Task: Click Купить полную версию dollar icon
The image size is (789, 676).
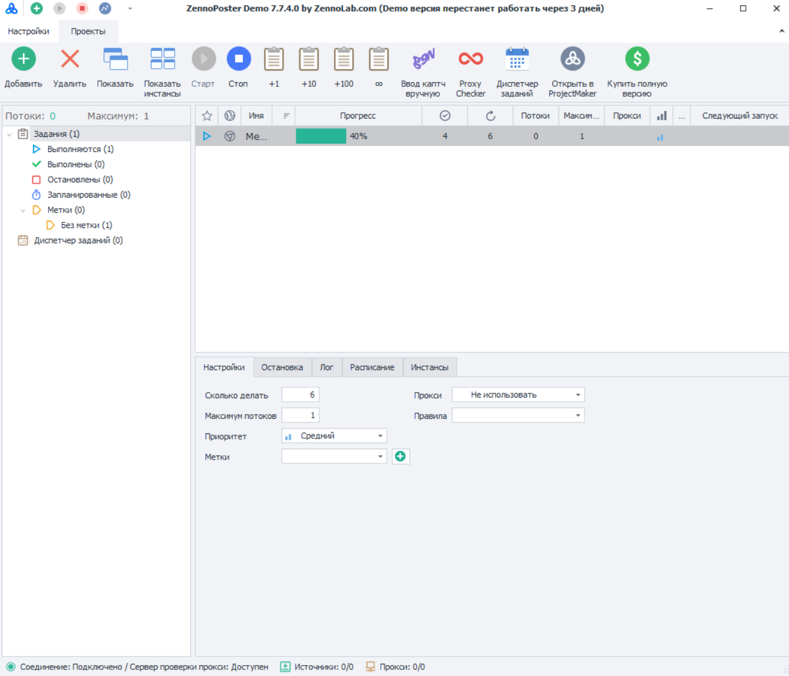Action: pos(637,59)
